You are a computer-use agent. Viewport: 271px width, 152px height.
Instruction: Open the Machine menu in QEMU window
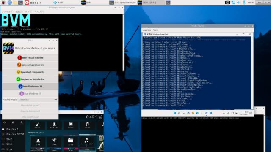[147, 30]
